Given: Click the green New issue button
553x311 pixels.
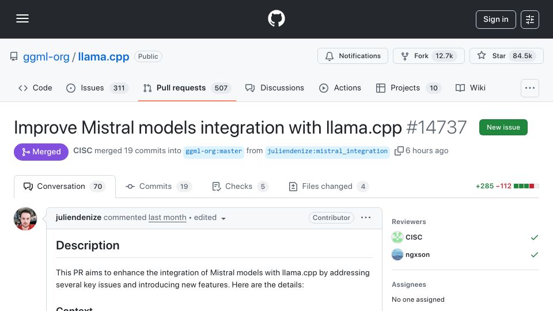Looking at the screenshot, I should pyautogui.click(x=503, y=127).
